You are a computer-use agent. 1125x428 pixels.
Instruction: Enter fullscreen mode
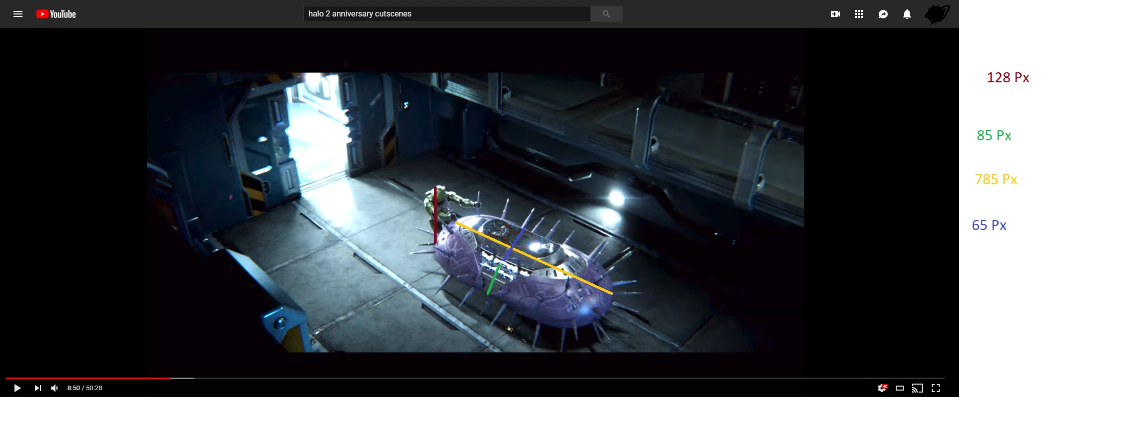coord(936,388)
